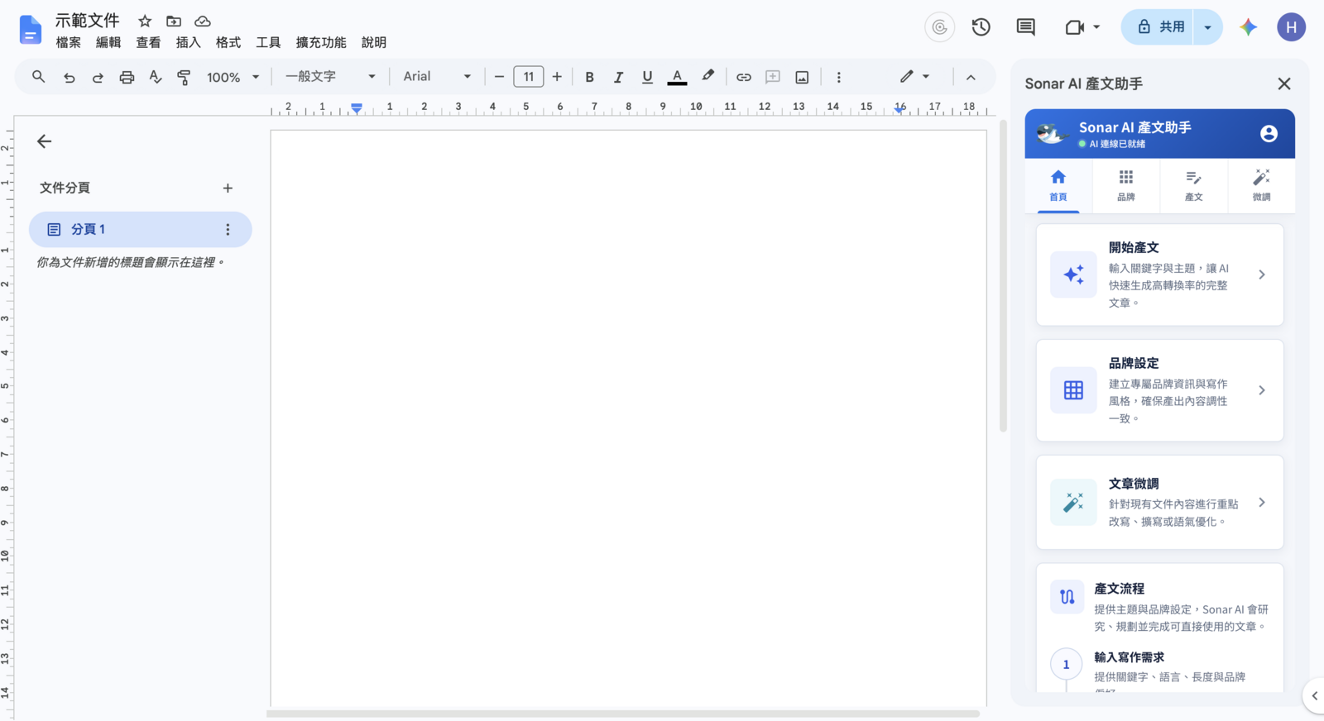Viewport: 1324px width, 721px height.
Task: Go back in document tabs sidebar
Action: 45,141
